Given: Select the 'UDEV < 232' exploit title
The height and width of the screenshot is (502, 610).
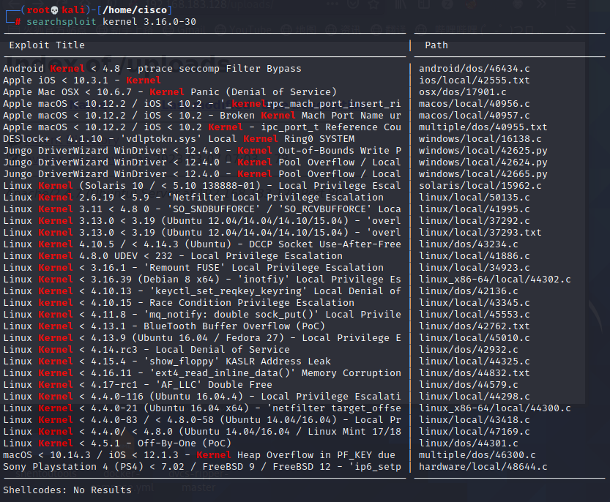Looking at the screenshot, I should (173, 256).
